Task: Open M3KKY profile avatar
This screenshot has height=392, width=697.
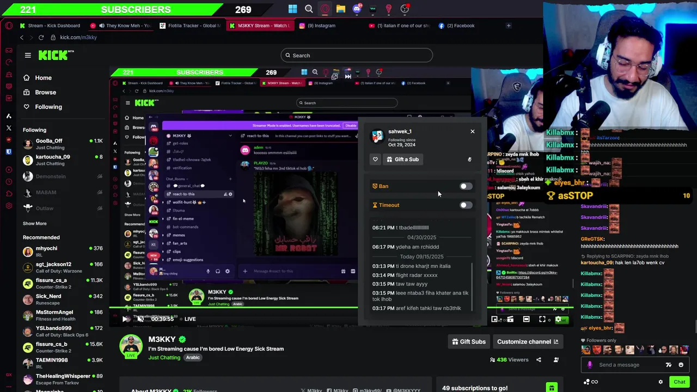Action: [x=131, y=346]
